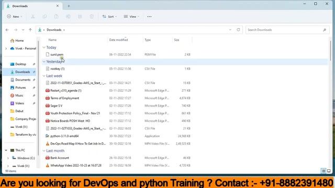
Task: Click the PDF icon of Youth Protection Policy
Action: click(48, 113)
